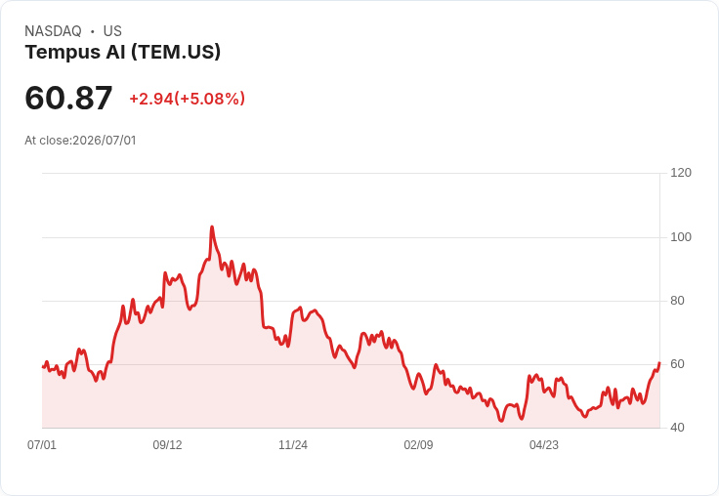Click the +2.94(+5.08%) change value
719x496 pixels.
pos(188,99)
